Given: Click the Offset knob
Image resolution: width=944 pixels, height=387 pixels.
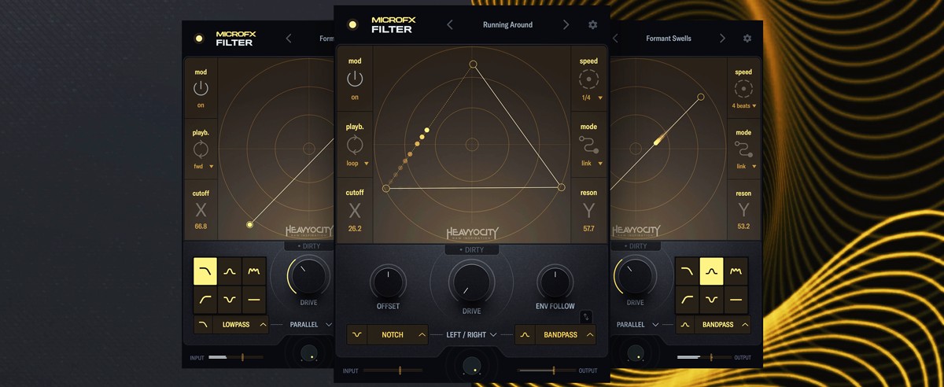Looking at the screenshot, I should pos(388,282).
